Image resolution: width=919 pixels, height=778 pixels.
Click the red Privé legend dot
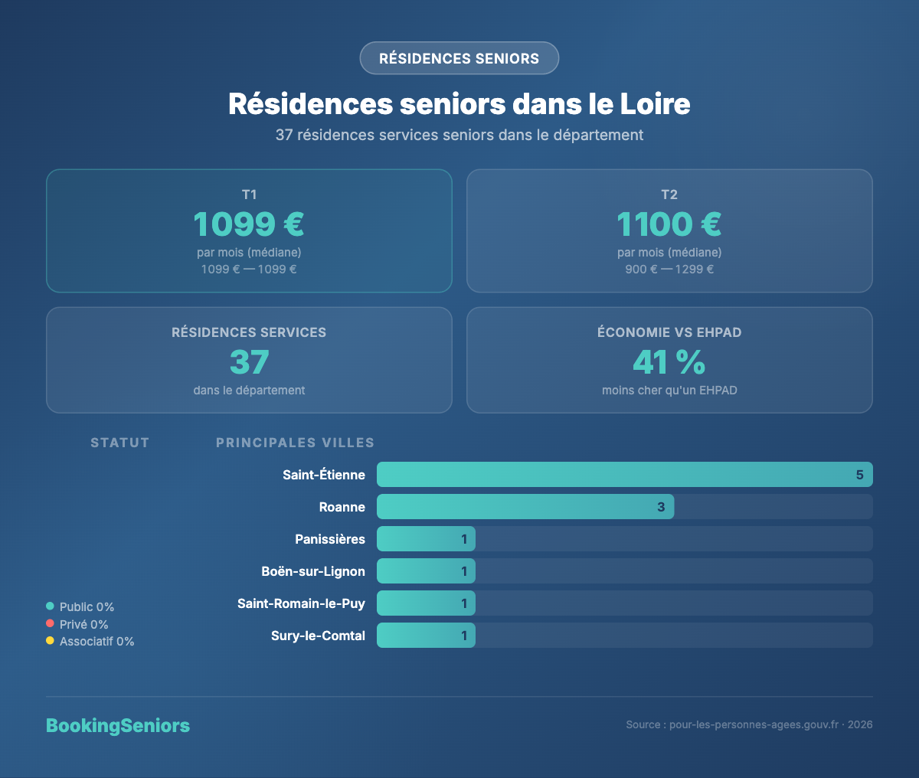51,623
